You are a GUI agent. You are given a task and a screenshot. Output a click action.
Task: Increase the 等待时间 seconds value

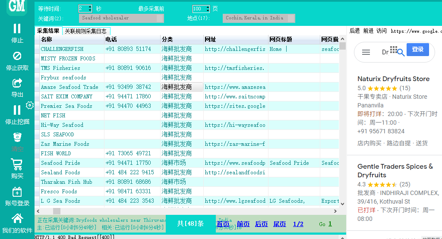pyautogui.click(x=90, y=7)
